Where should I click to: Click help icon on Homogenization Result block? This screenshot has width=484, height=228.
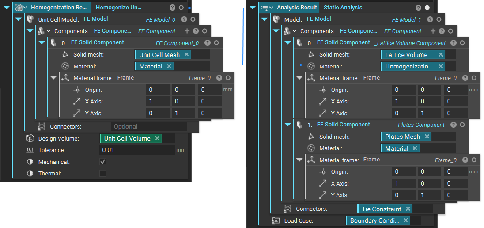[x=173, y=8]
